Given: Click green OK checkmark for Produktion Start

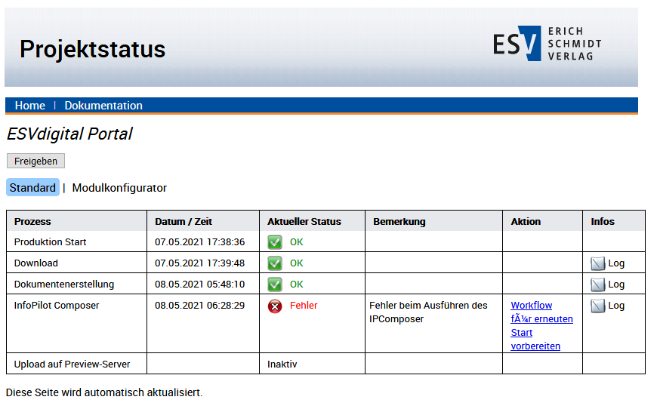Looking at the screenshot, I should point(275,242).
